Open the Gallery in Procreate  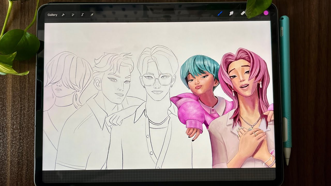(52, 15)
